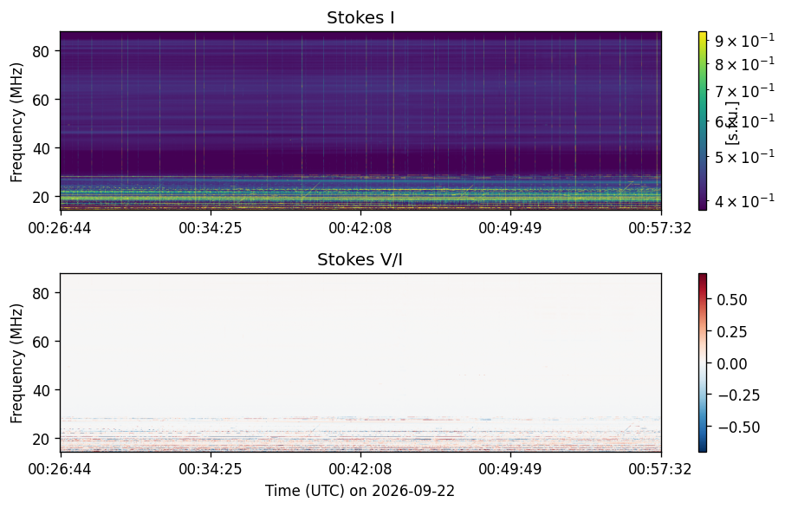Select the 00:34:25 tick on the Stokes I axis
The width and height of the screenshot is (785, 509).
point(211,228)
